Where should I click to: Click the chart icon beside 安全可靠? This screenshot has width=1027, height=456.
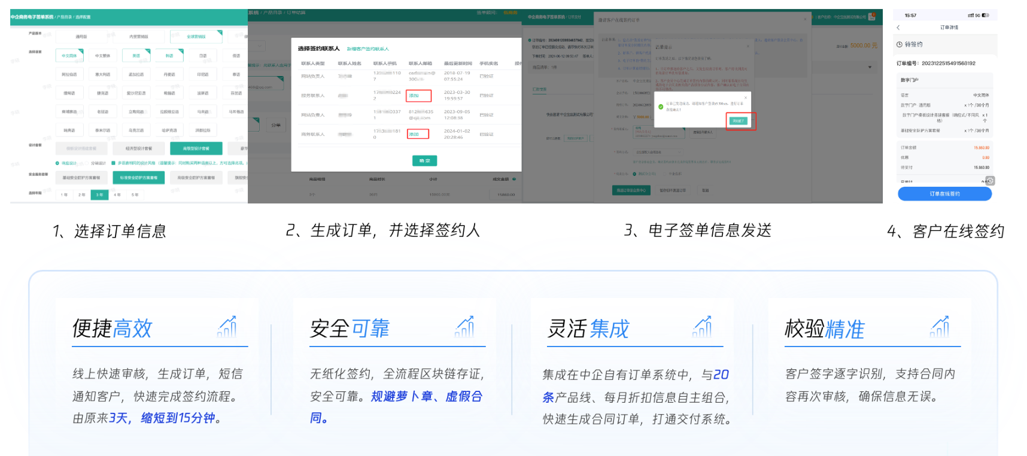point(465,327)
